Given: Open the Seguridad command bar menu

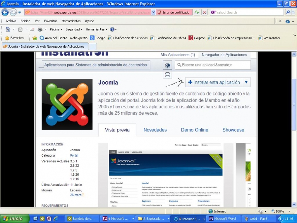Looking at the screenshot, I should pos(74,29).
